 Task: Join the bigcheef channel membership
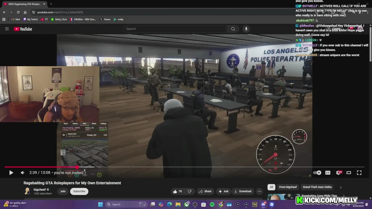pos(63,191)
